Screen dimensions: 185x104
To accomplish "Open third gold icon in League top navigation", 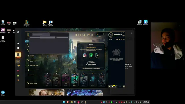I will pyautogui.click(x=84, y=35).
